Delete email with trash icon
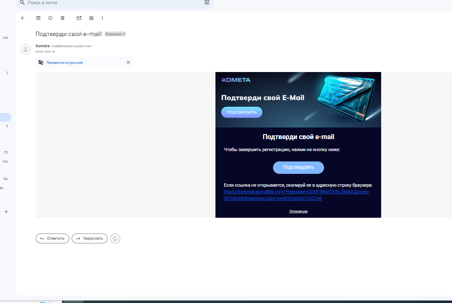 [x=63, y=18]
